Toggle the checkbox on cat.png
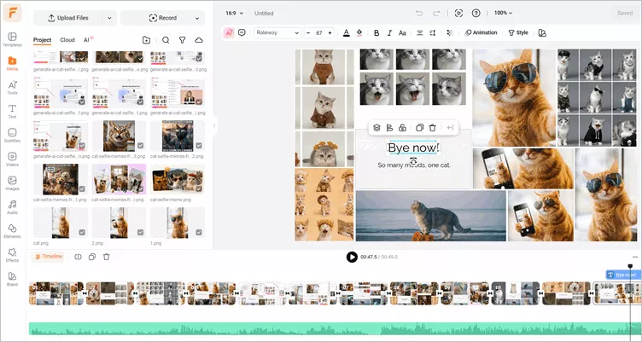 [x=82, y=232]
